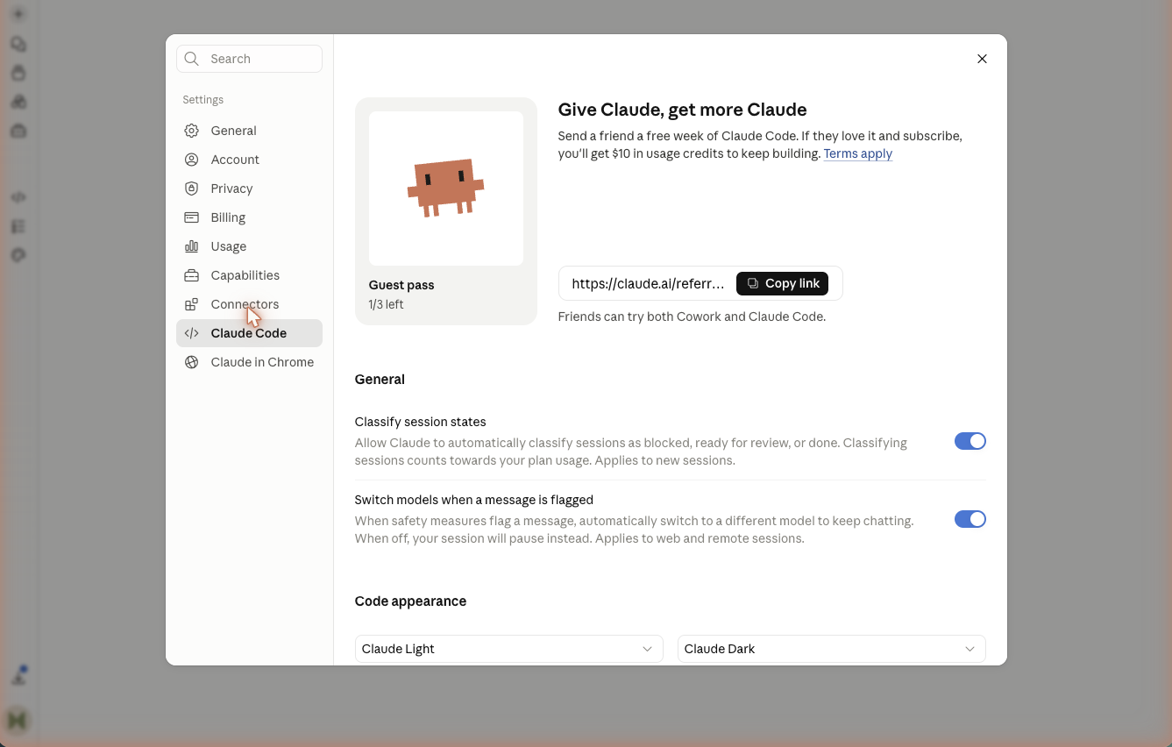Click the referral URL text field

tap(649, 283)
